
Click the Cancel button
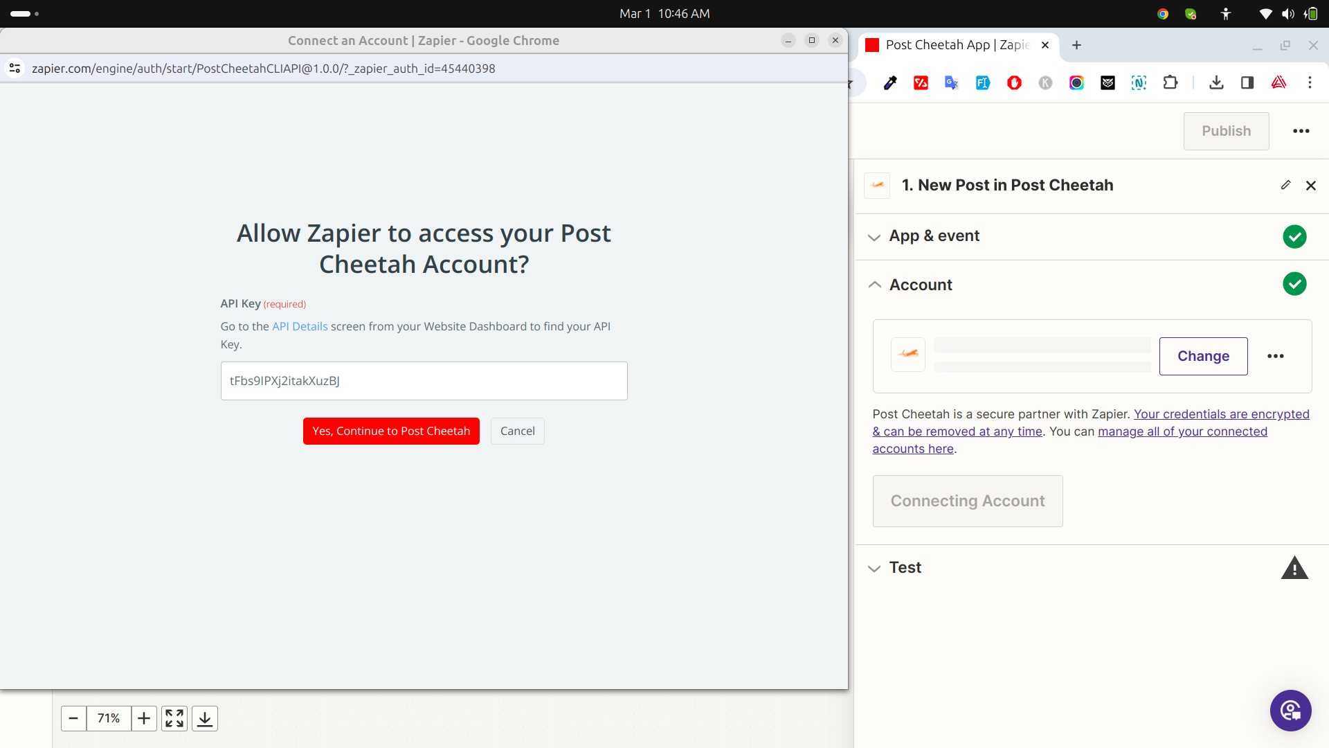(x=518, y=431)
